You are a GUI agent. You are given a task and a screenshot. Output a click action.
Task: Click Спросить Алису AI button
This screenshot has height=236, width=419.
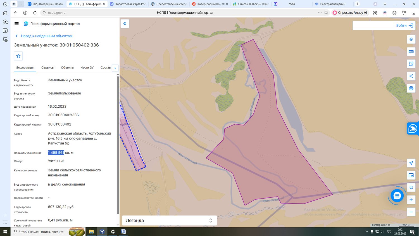[x=350, y=13]
